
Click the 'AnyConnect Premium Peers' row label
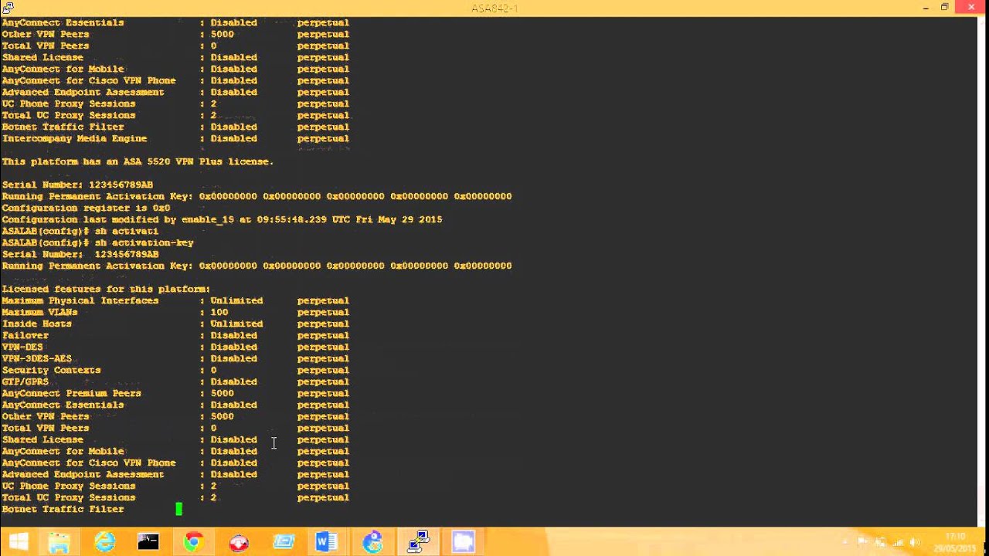71,393
